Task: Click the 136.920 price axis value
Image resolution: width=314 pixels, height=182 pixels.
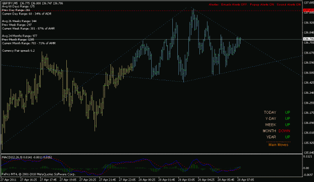Action: (x=309, y=23)
